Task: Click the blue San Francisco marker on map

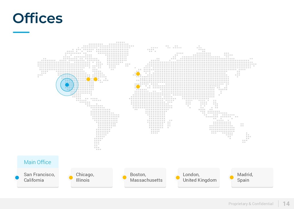Action: coord(67,85)
